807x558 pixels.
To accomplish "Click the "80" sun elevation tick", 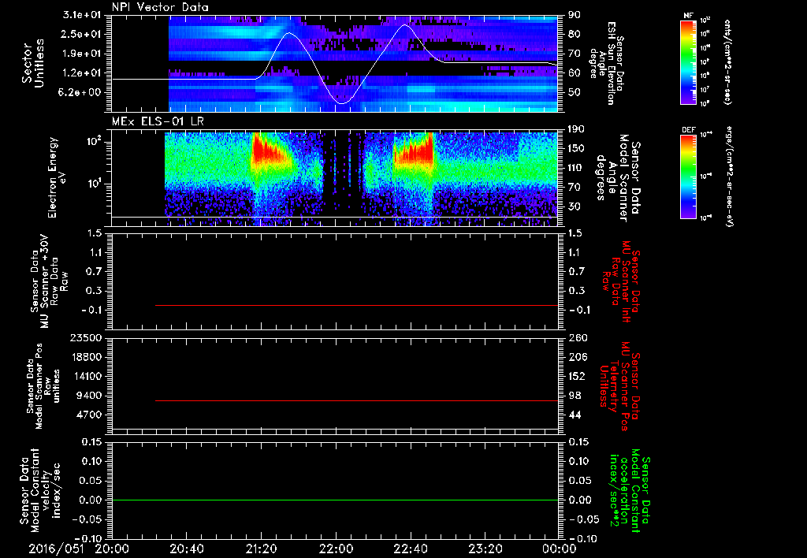I will point(575,34).
